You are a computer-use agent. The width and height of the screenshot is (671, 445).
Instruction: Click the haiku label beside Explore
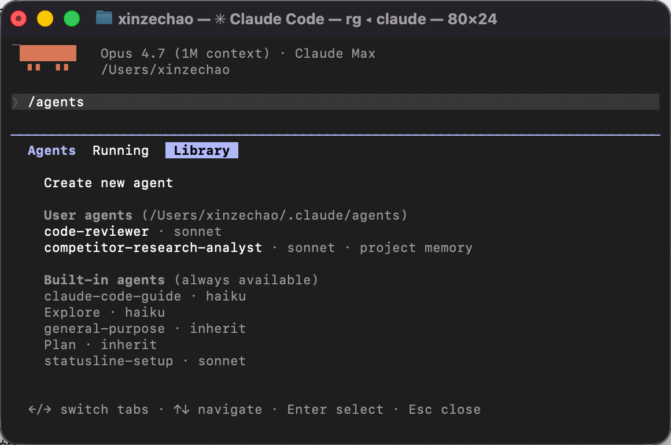click(x=145, y=313)
